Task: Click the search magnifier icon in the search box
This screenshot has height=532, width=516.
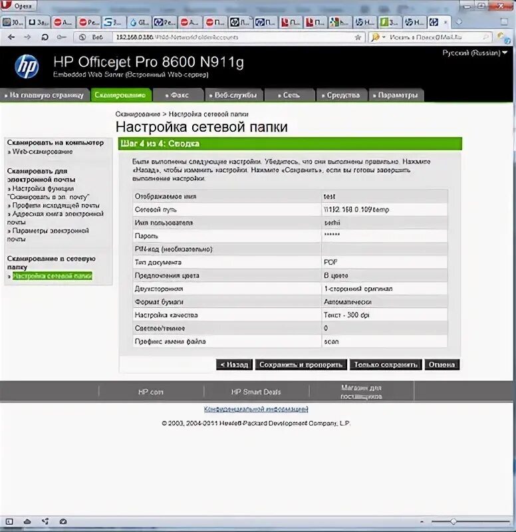Action: coord(486,37)
